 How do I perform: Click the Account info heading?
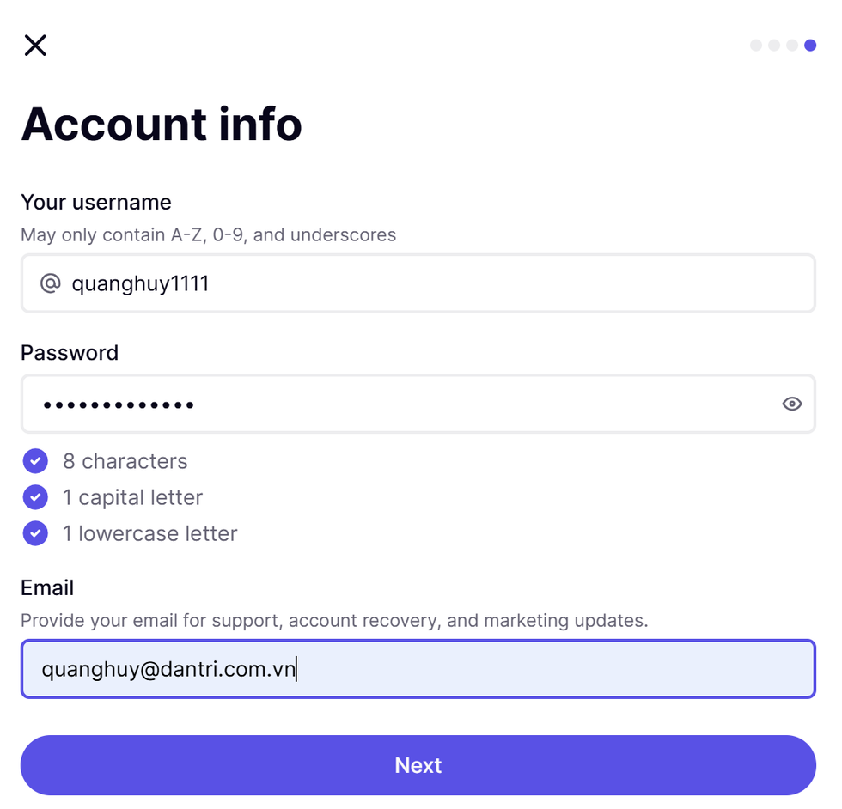click(x=162, y=124)
